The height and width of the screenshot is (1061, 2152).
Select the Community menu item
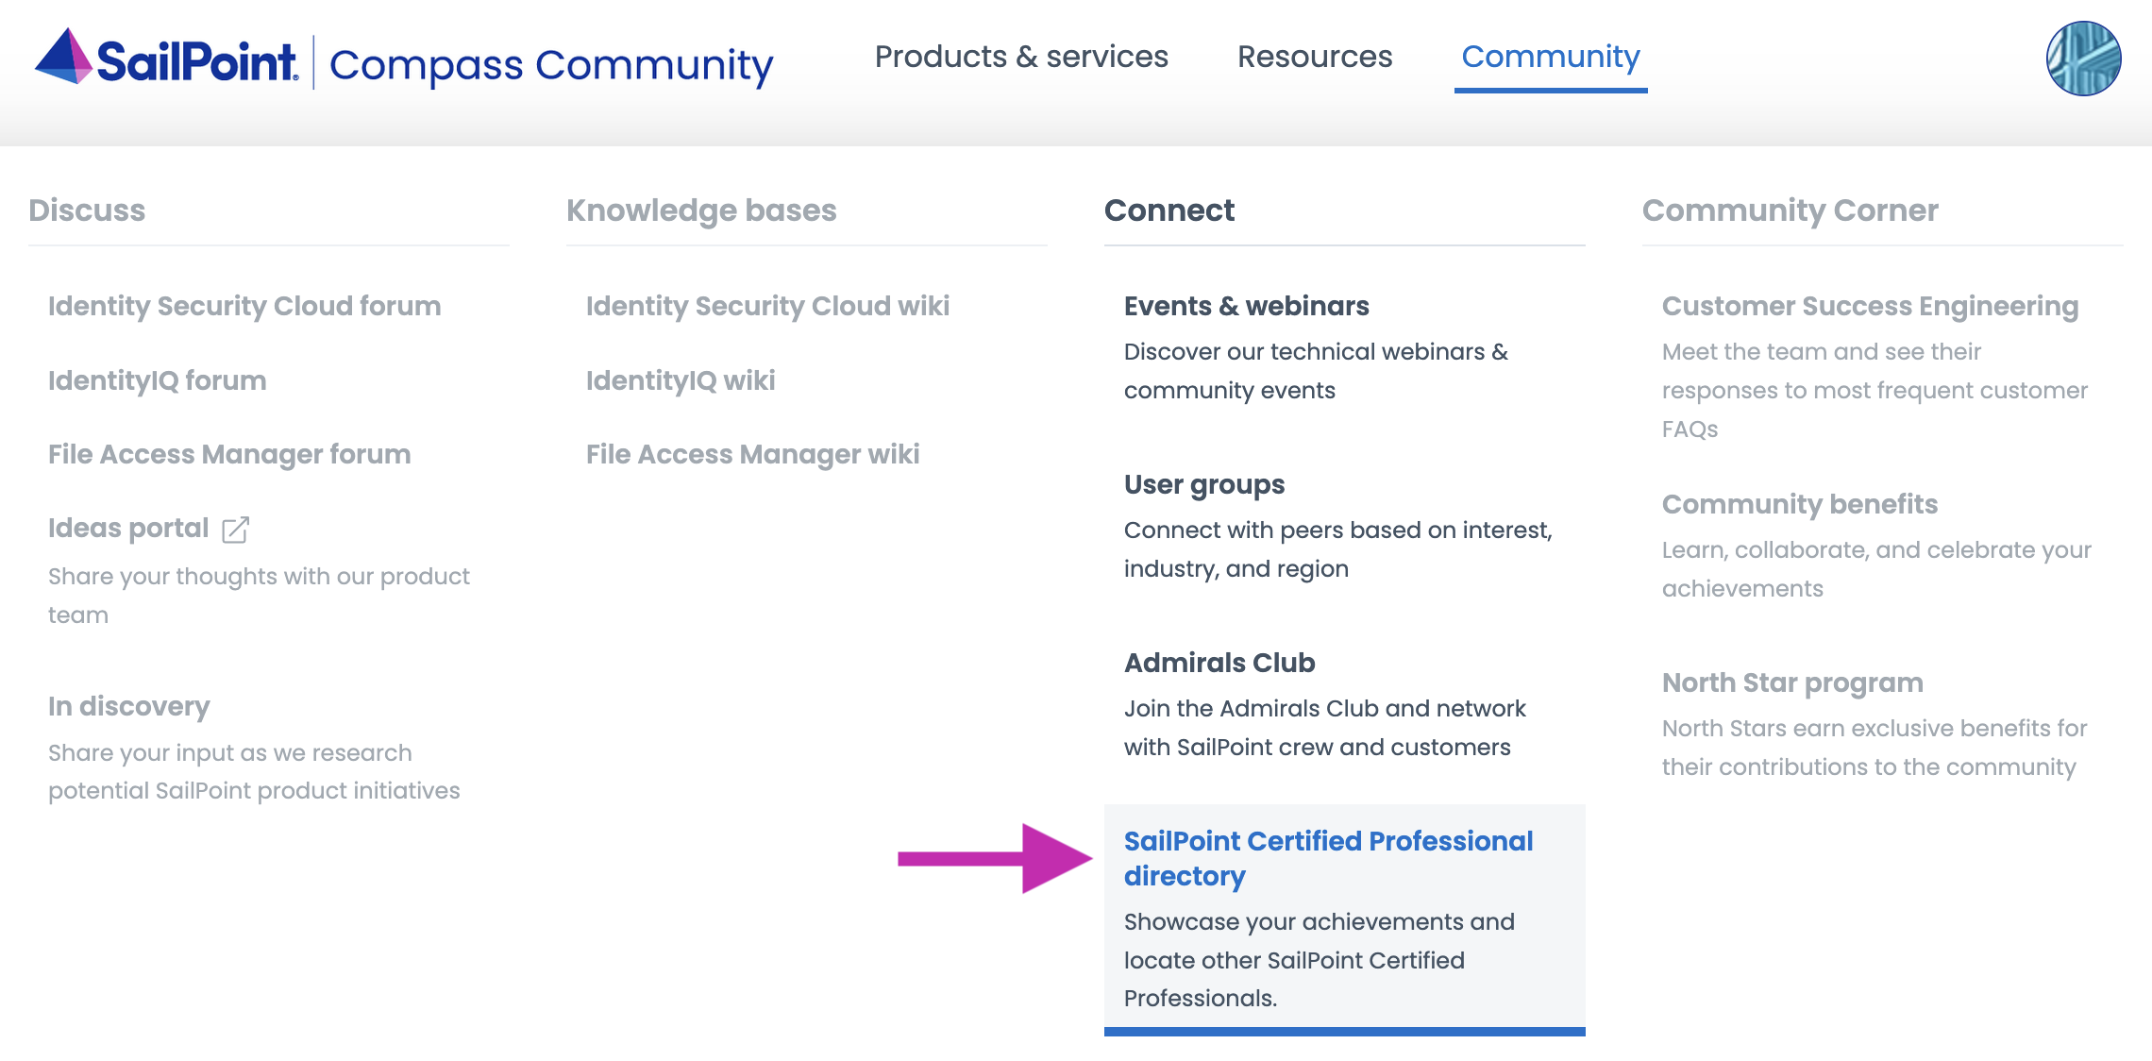(x=1551, y=57)
